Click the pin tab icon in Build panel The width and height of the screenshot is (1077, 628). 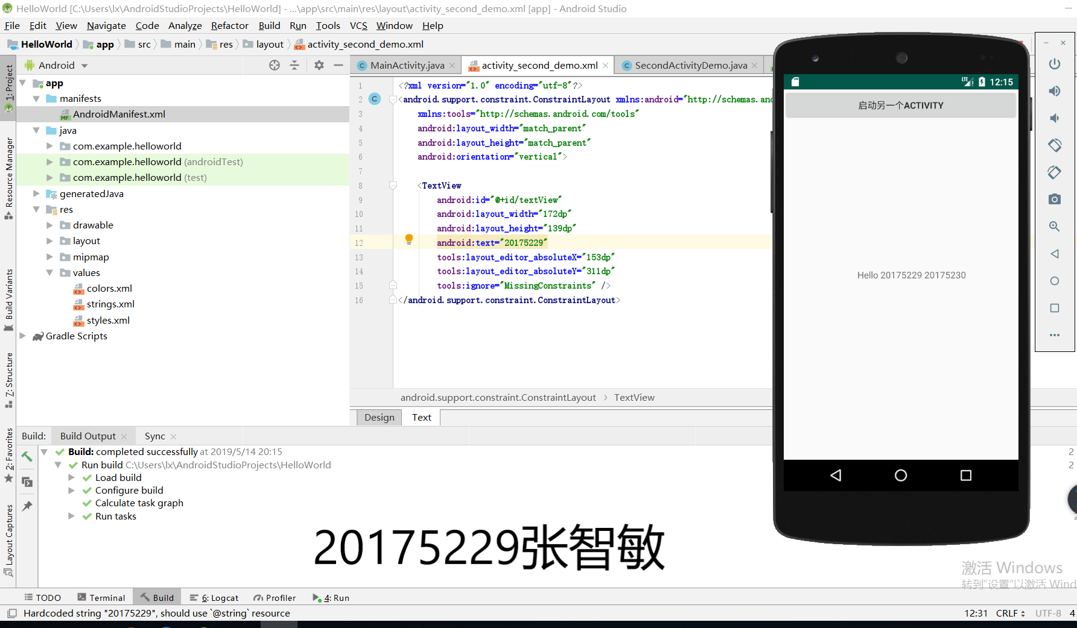(27, 506)
